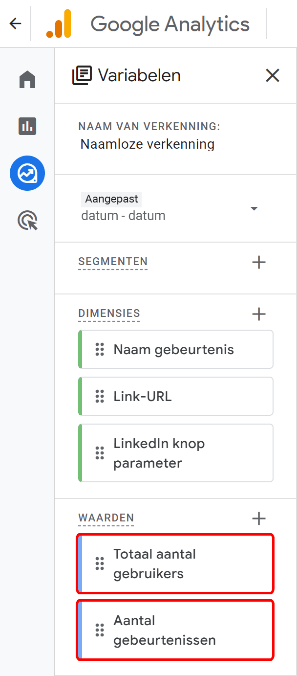Click the Naamloze verkenning name field
This screenshot has height=676, width=297.
(x=148, y=144)
